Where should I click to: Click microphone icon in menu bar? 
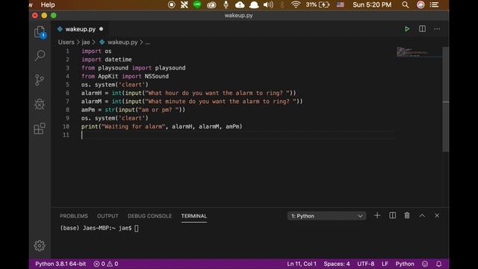coord(226,5)
